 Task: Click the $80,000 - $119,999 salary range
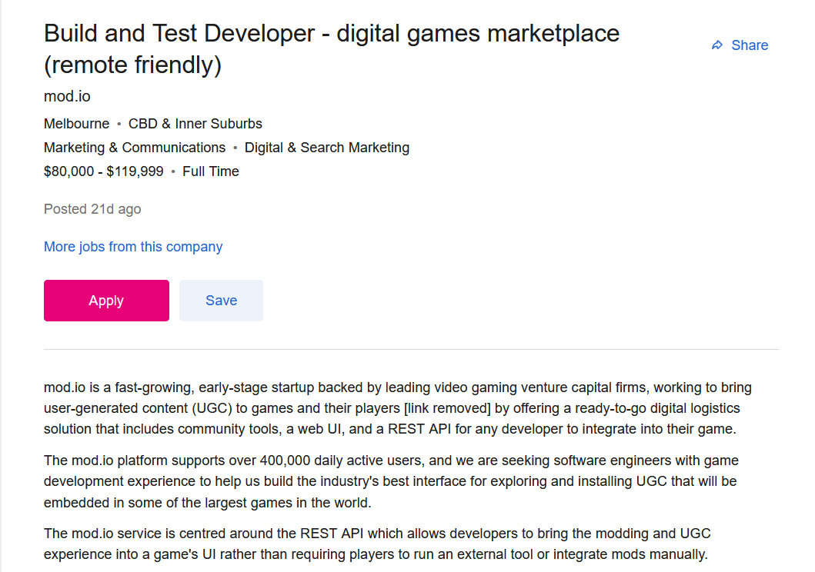(x=102, y=171)
